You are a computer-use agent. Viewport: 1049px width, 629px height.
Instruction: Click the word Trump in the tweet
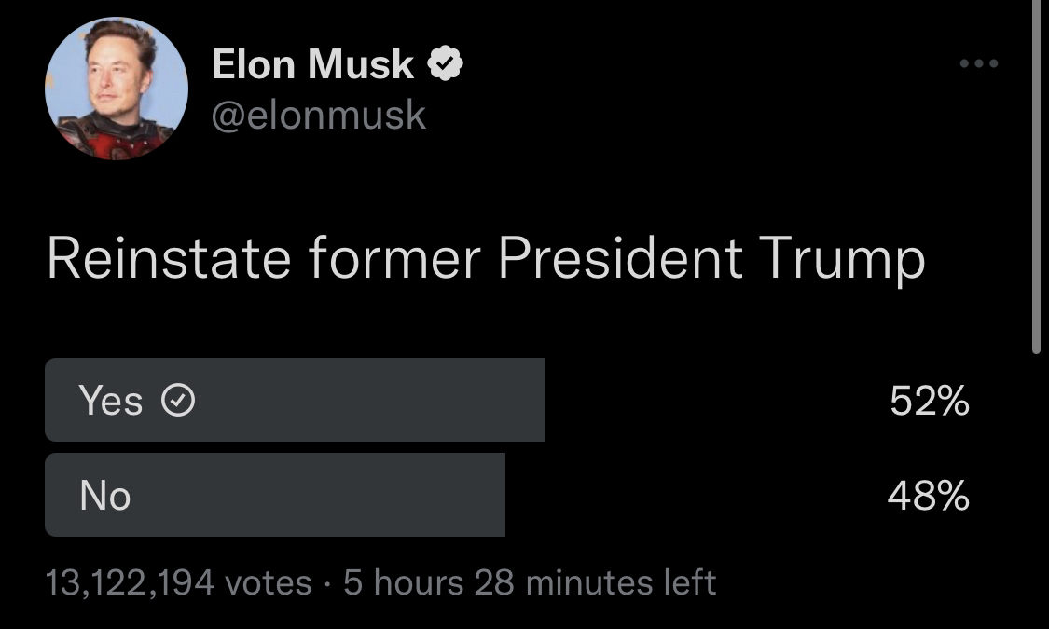842,259
